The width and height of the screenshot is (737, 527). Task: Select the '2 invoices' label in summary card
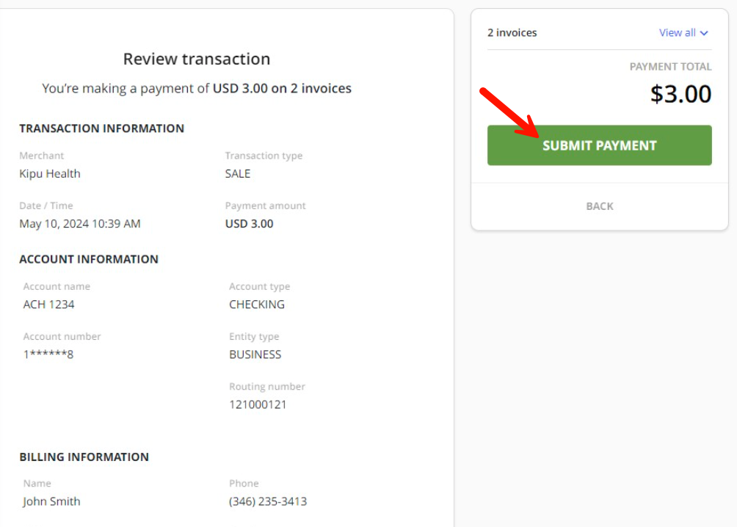[512, 33]
